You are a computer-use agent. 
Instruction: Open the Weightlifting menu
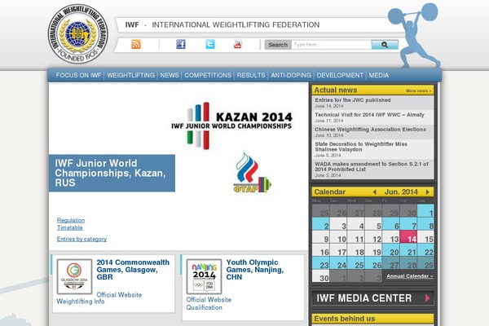coord(130,75)
